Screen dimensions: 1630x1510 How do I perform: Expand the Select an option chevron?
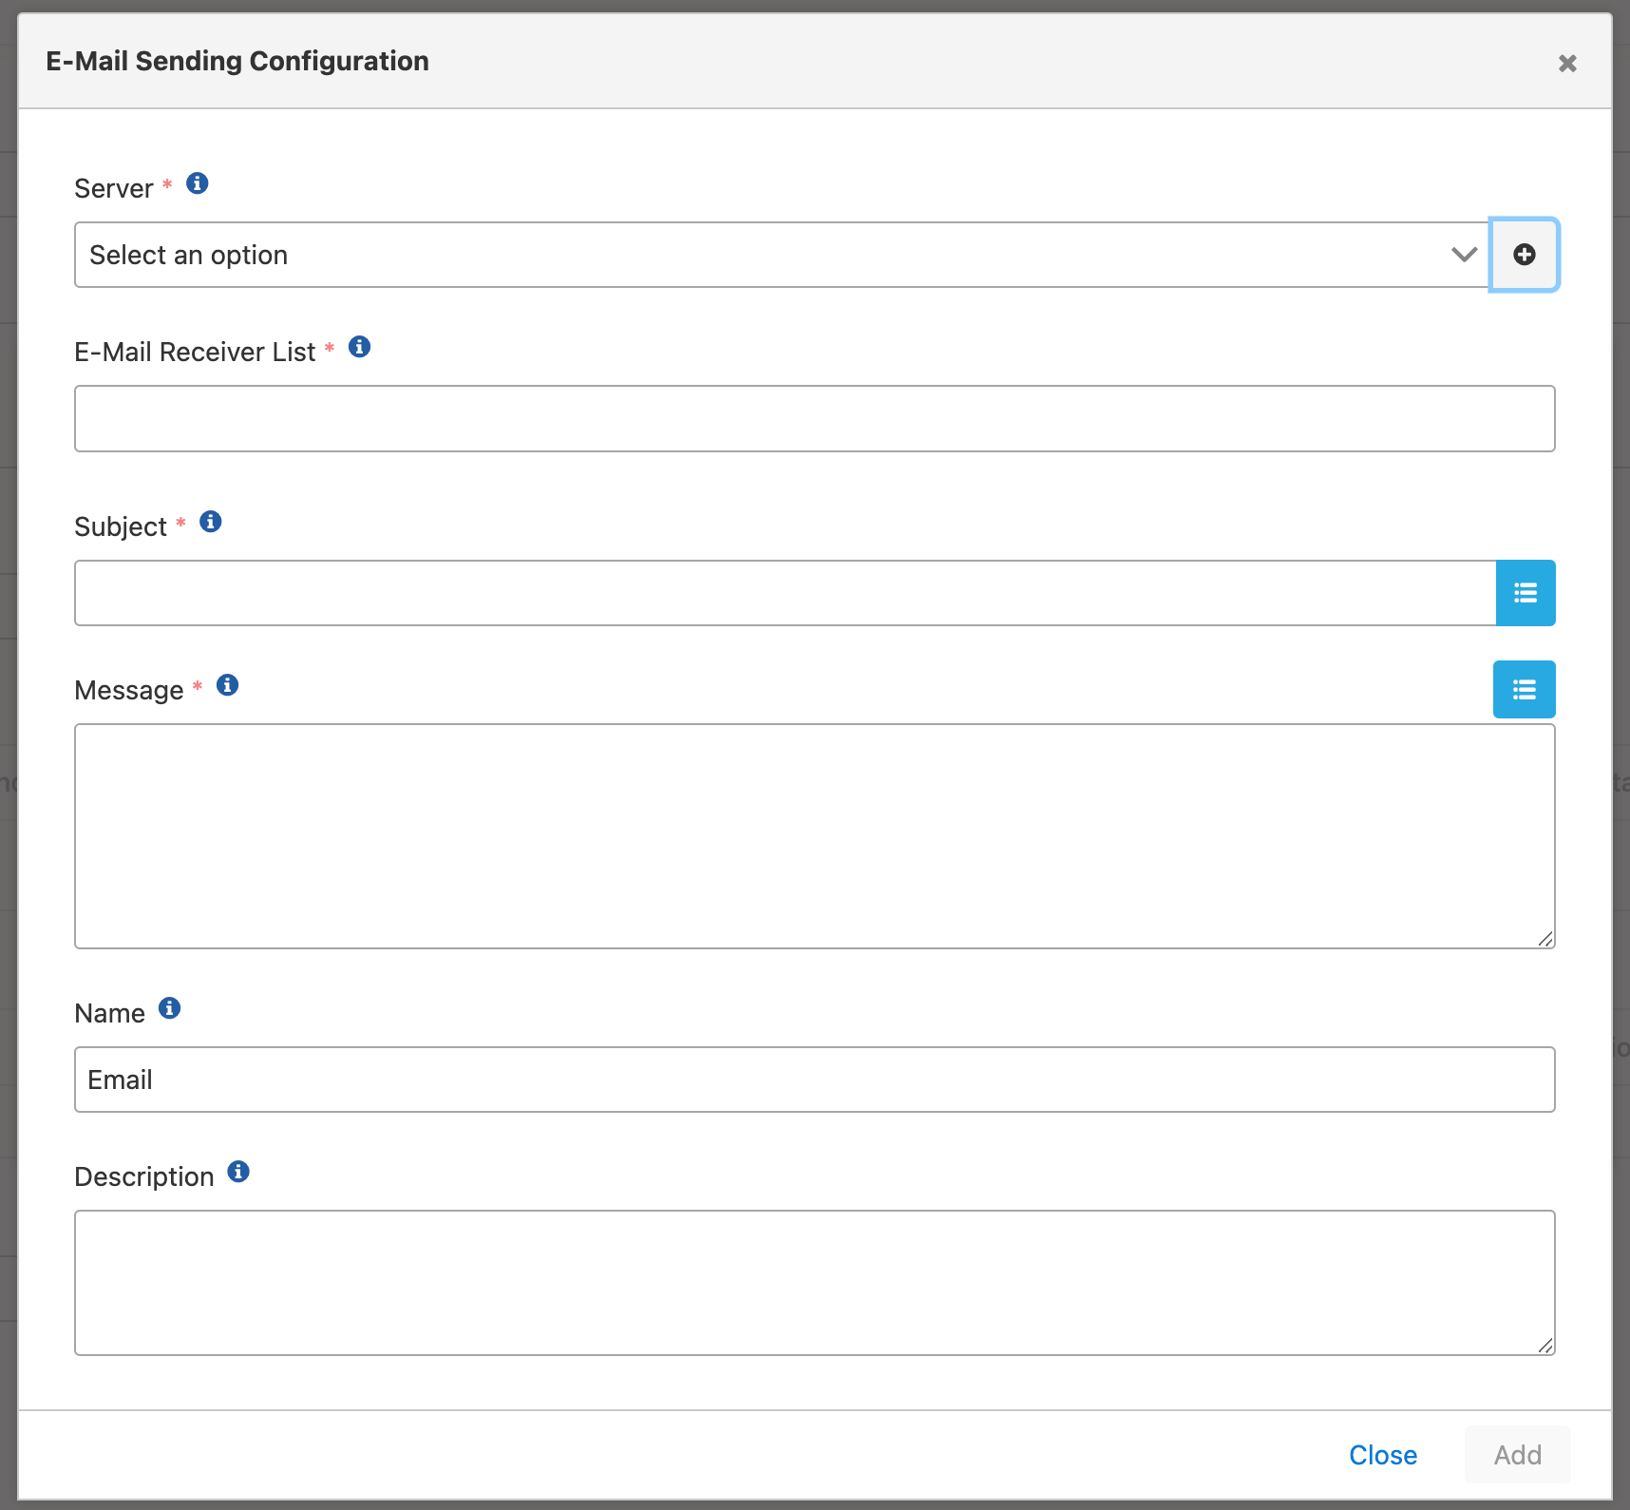(1464, 254)
